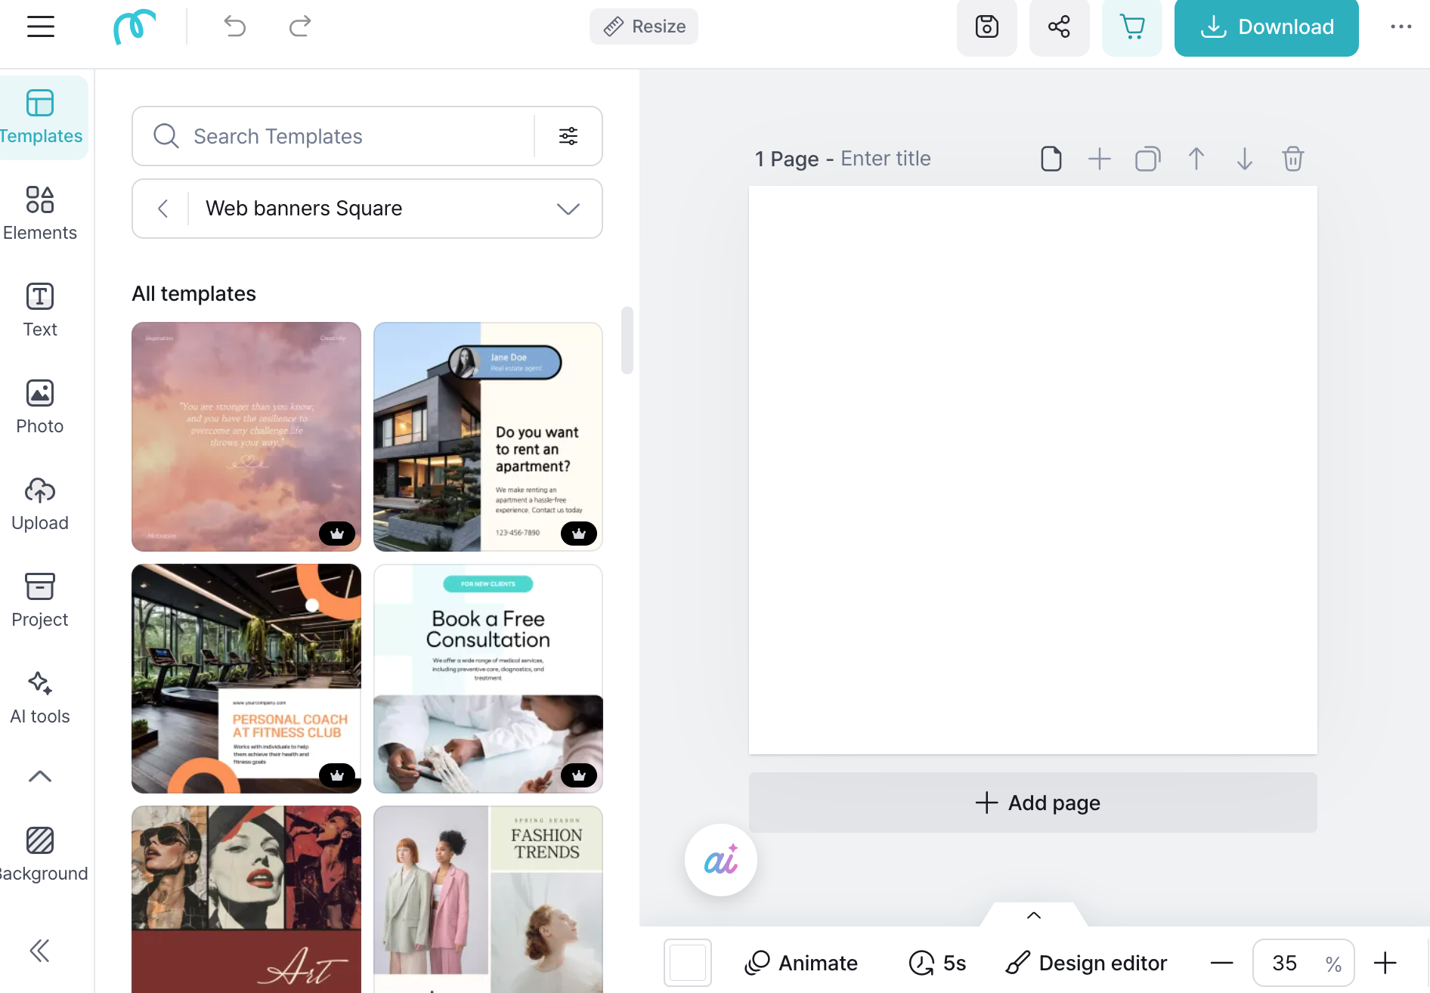The image size is (1430, 993).
Task: Switch to the Elements tab
Action: (x=40, y=214)
